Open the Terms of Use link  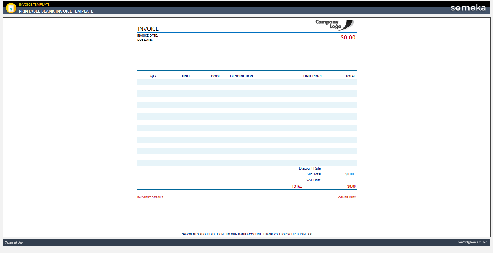click(13, 242)
